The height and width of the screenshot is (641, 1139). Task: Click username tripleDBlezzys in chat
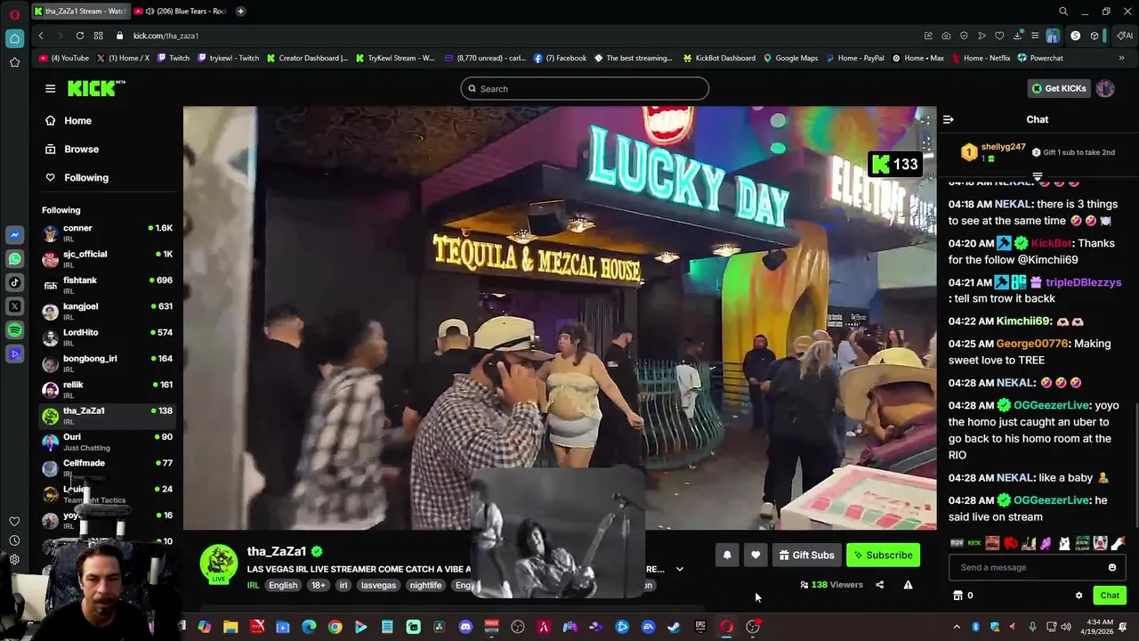tap(1083, 282)
